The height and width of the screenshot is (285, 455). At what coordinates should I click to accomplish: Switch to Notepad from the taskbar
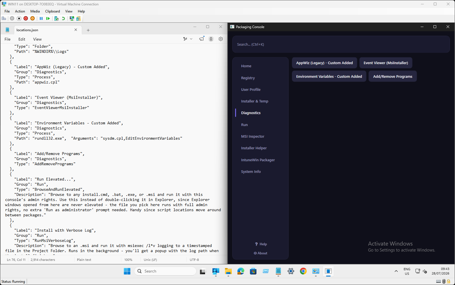278,271
